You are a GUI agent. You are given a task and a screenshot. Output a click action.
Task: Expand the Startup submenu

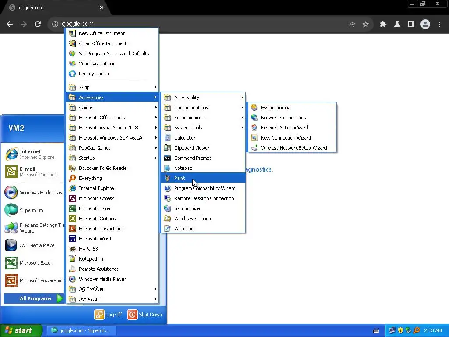pyautogui.click(x=113, y=158)
